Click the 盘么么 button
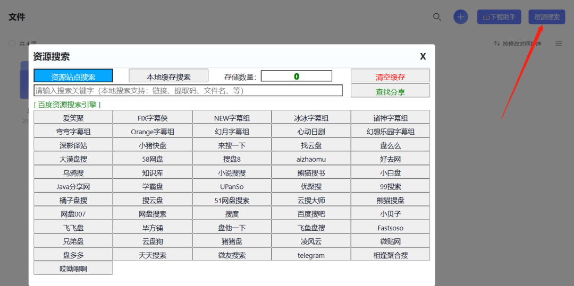 point(390,145)
